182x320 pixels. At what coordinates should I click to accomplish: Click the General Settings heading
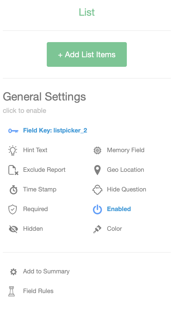point(44,97)
